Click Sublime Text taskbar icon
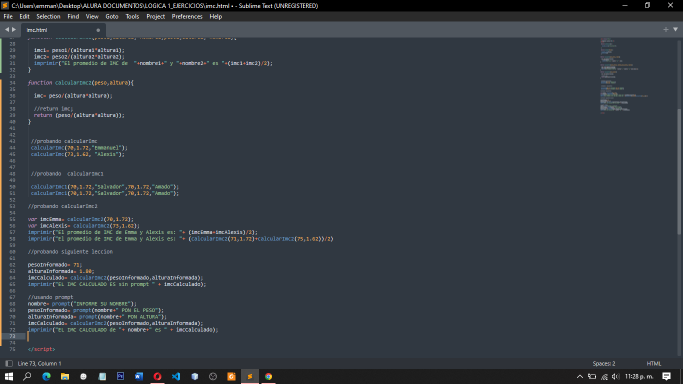The width and height of the screenshot is (683, 384). (250, 376)
